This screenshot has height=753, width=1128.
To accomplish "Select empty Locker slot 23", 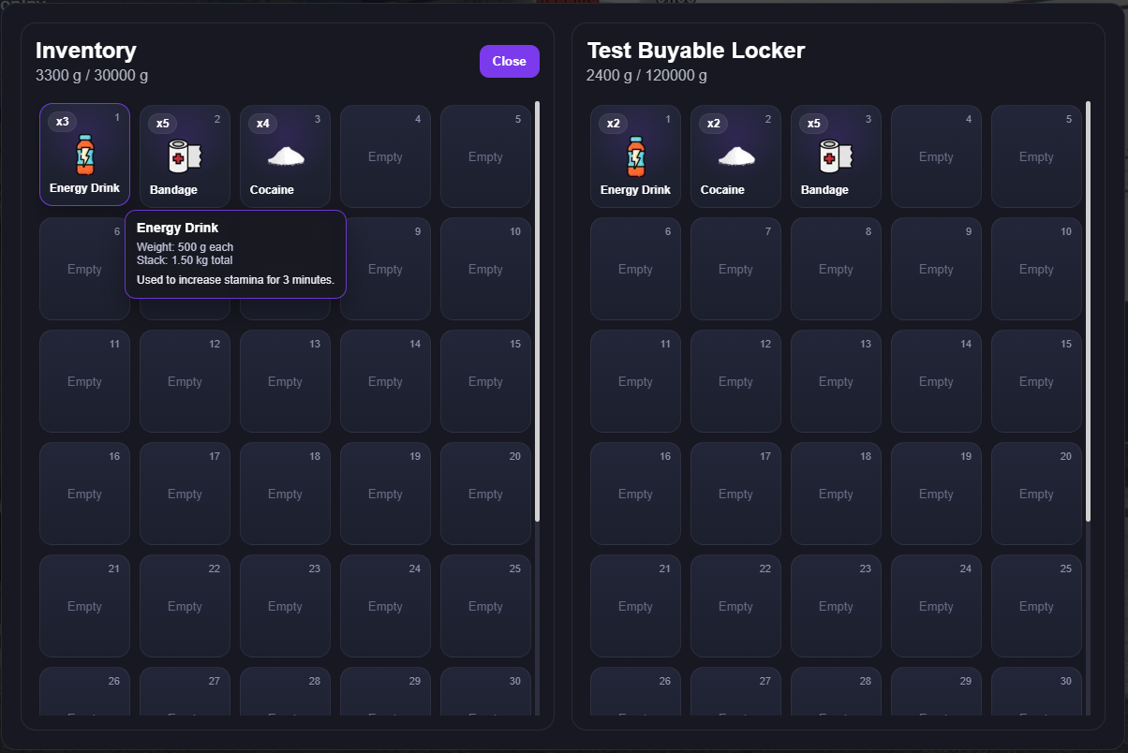I will point(836,606).
